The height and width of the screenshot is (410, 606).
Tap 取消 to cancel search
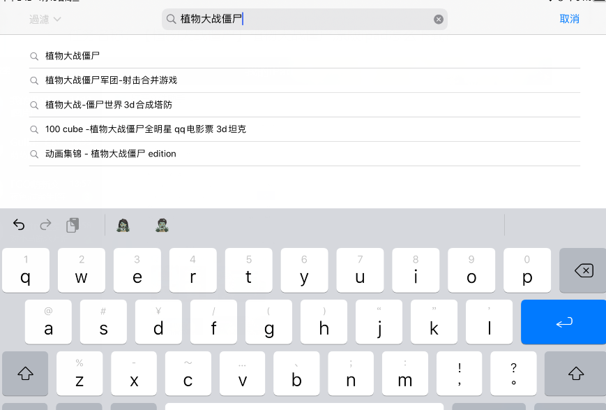point(569,20)
